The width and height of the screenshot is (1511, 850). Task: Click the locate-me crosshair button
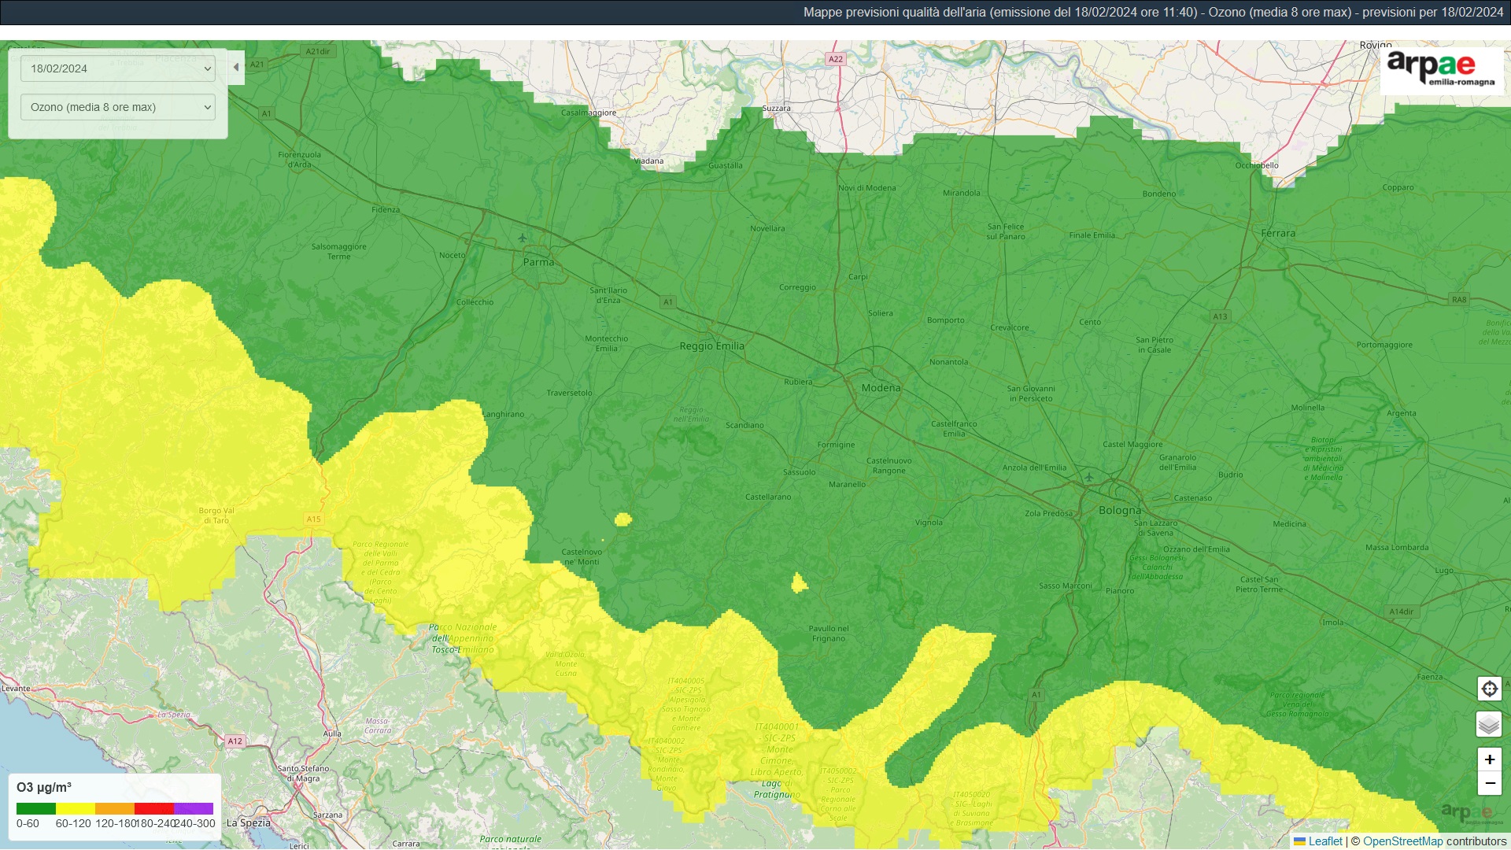point(1489,689)
